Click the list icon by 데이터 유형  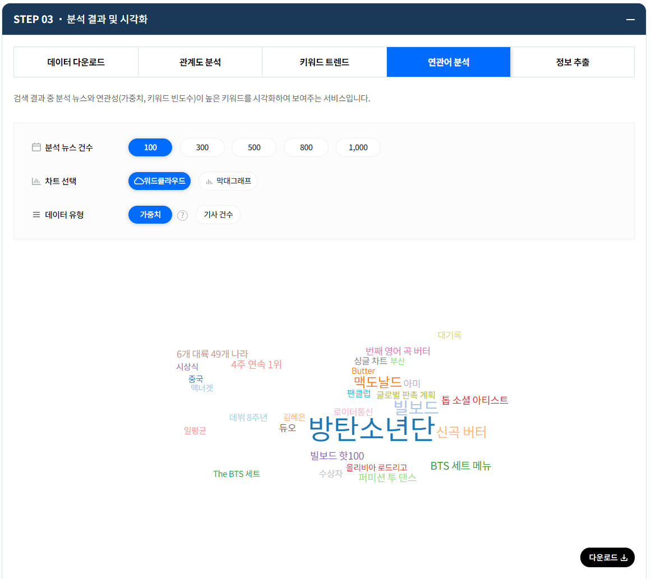[36, 215]
